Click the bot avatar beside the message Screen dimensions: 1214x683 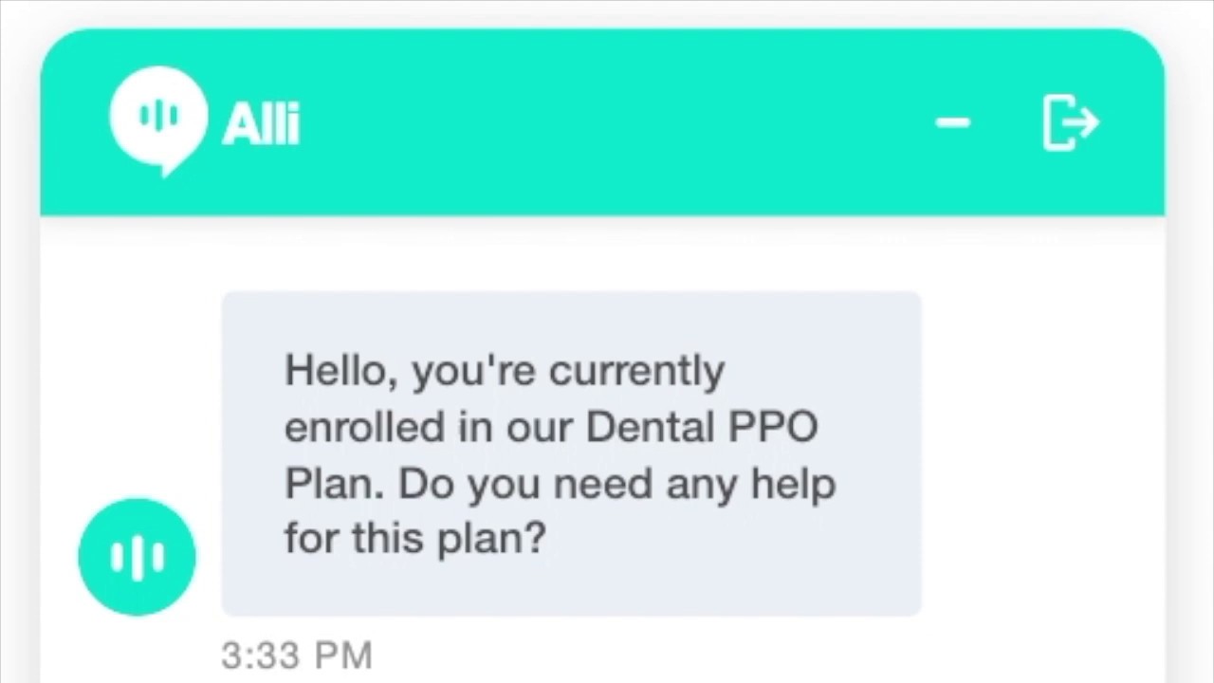point(138,556)
